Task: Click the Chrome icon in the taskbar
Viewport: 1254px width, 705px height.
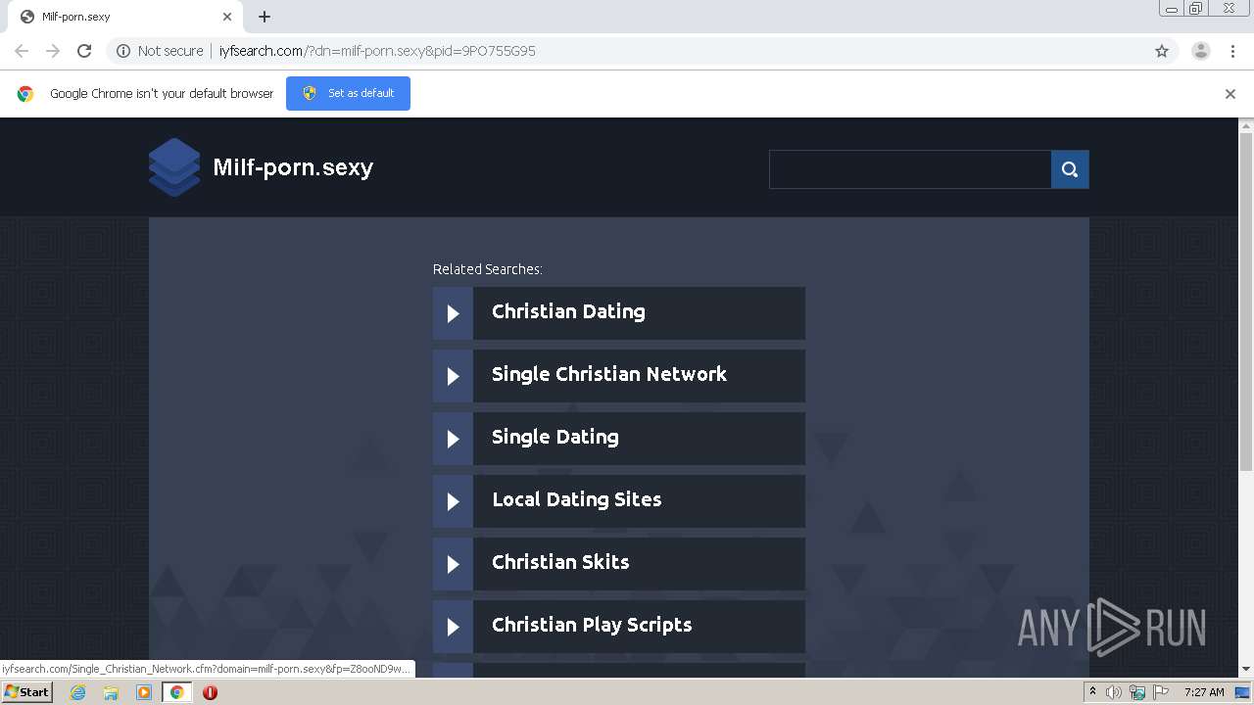Action: click(177, 692)
